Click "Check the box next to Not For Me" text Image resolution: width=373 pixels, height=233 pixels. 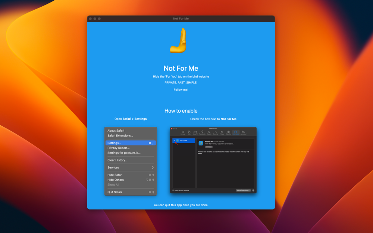pyautogui.click(x=213, y=119)
